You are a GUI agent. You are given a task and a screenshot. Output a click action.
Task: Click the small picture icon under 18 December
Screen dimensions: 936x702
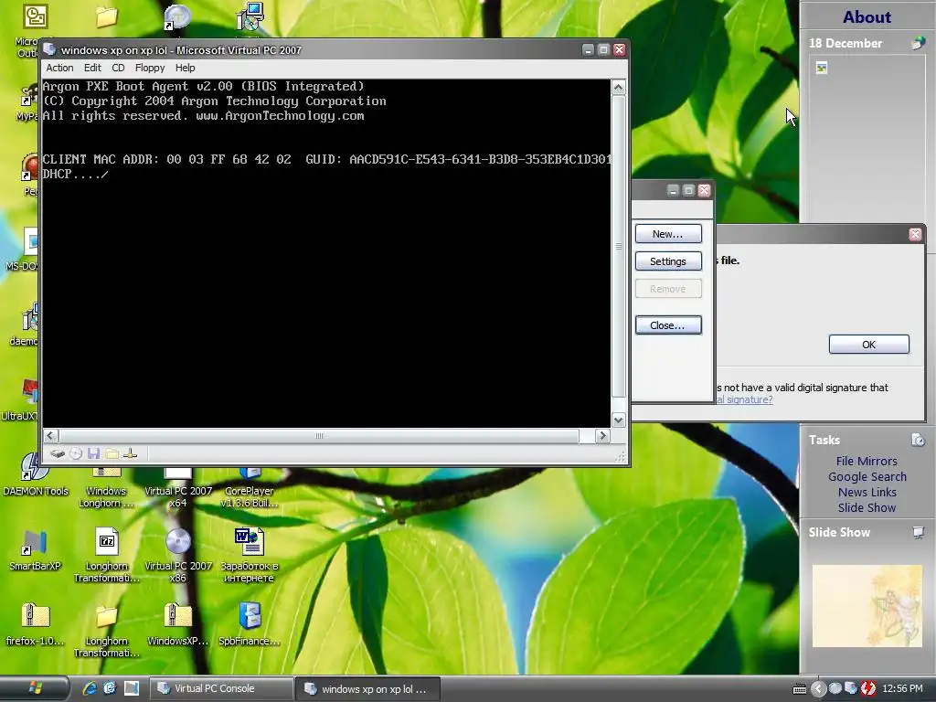[x=822, y=68]
